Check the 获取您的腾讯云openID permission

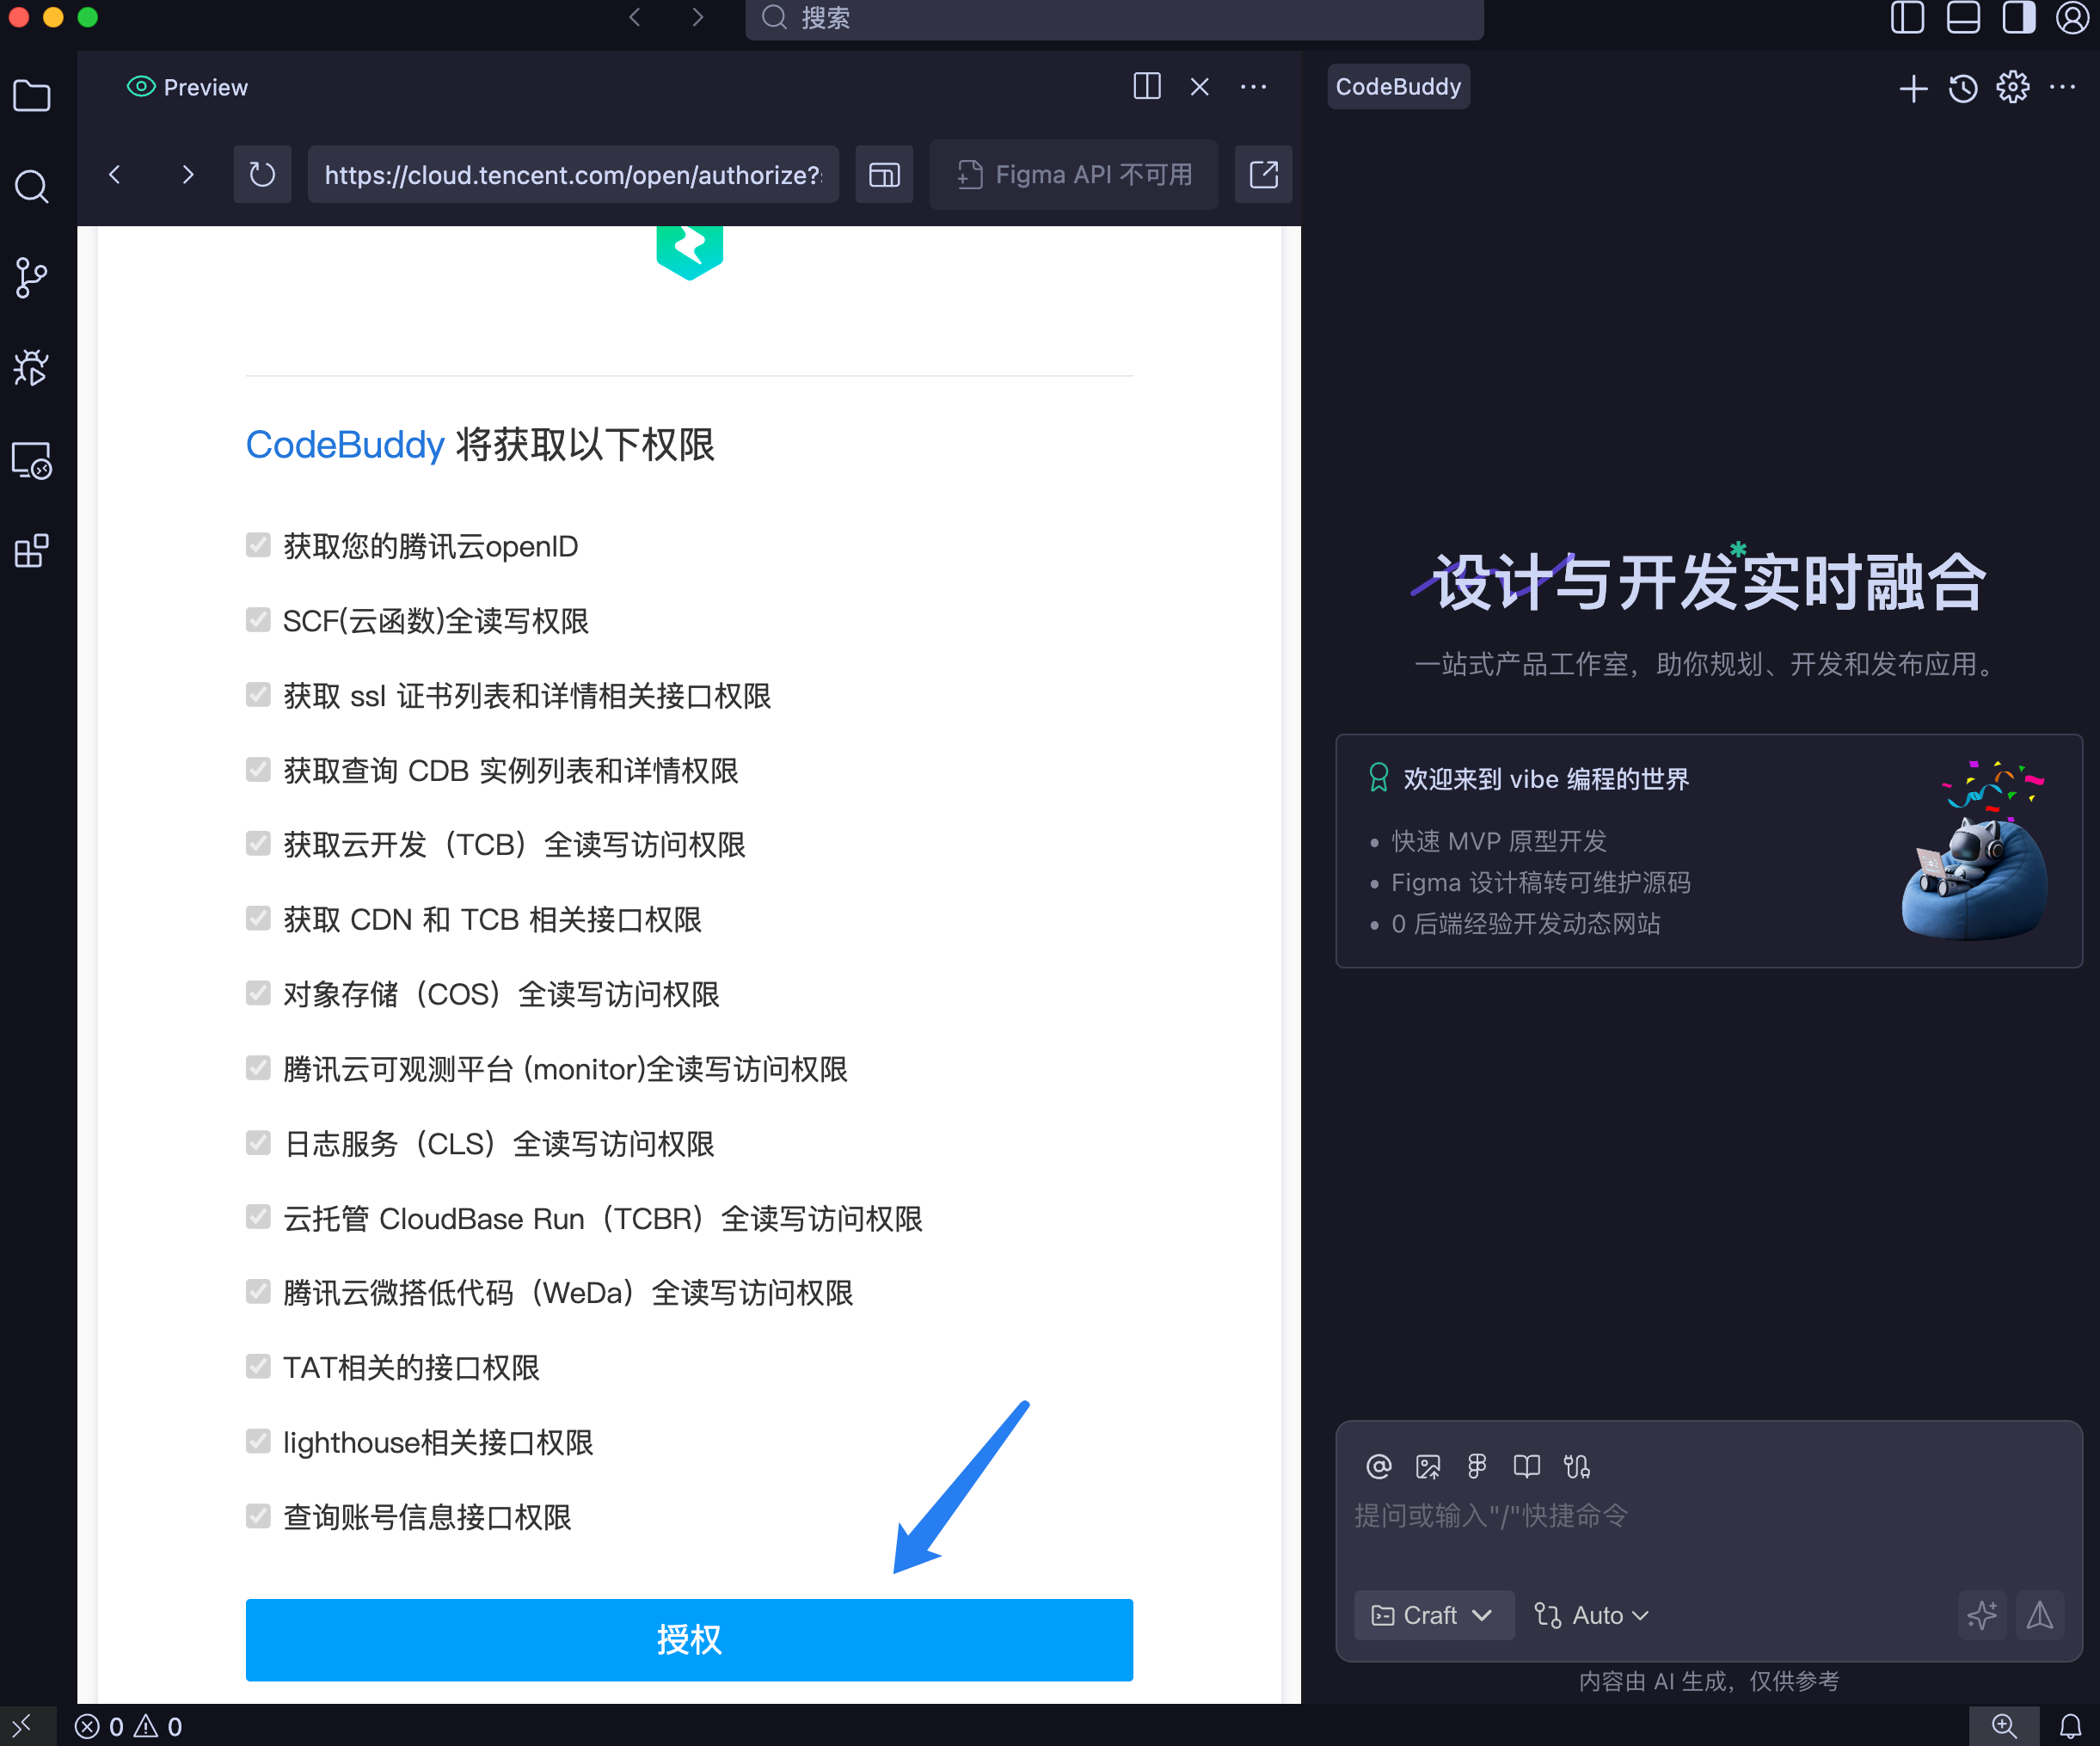[258, 545]
